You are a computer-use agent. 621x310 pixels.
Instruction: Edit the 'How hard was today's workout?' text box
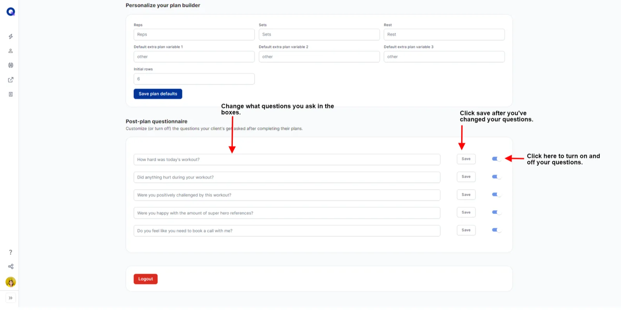287,160
